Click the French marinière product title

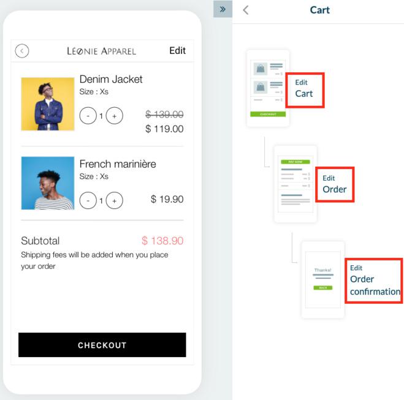[x=118, y=164]
